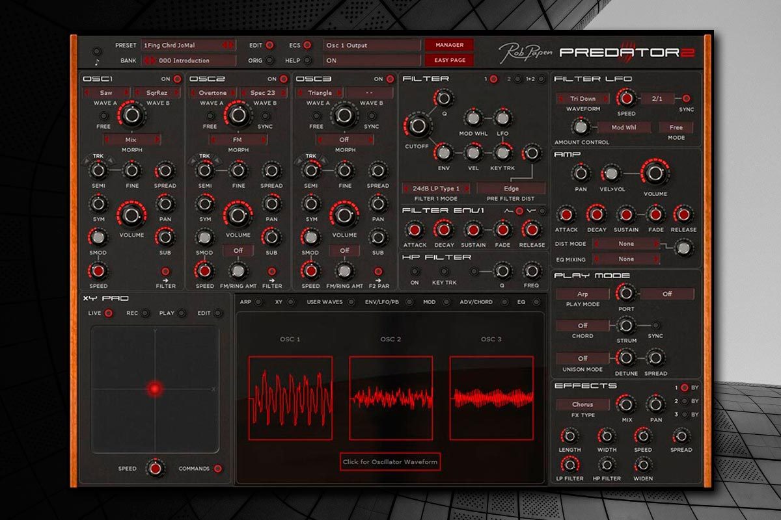Click the MANAGER button
This screenshot has width=781, height=520.
(x=449, y=45)
